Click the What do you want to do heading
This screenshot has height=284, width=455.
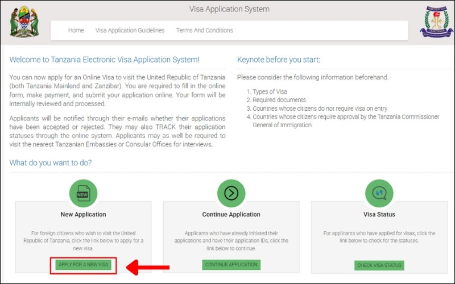coord(51,162)
